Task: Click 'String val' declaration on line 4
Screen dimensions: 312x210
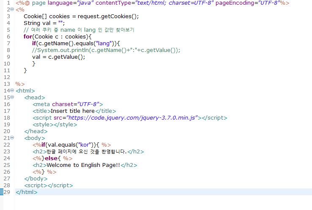Action: [x=37, y=23]
